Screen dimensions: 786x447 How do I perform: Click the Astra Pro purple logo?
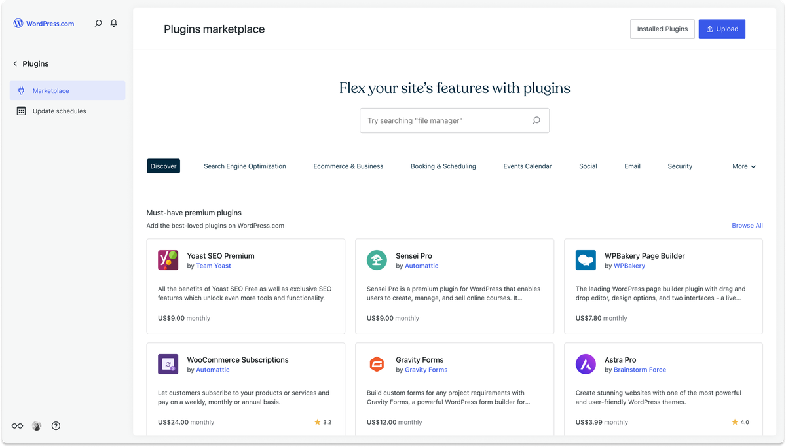586,364
